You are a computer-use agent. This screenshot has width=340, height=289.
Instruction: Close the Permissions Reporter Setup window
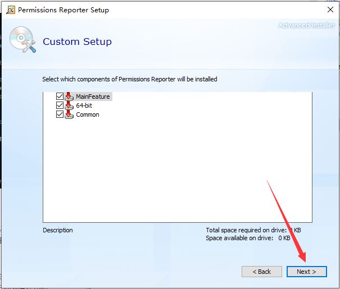tap(329, 10)
